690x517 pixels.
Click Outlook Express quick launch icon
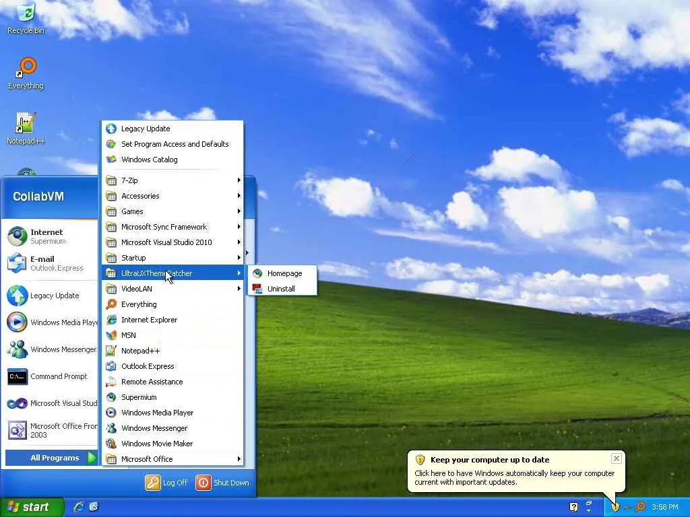click(94, 507)
